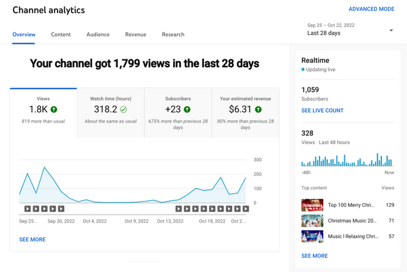407x272 pixels.
Task: Click green up arrow beside 1.8K views
Action: click(54, 110)
